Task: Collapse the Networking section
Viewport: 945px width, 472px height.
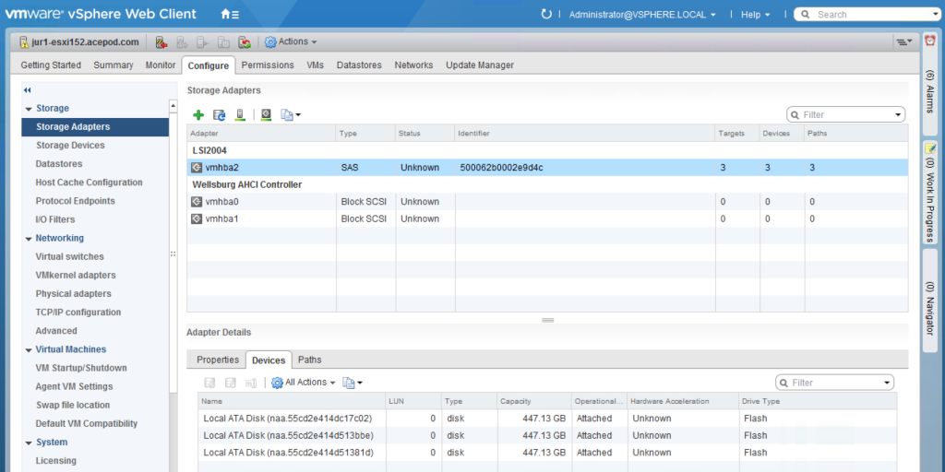Action: tap(29, 239)
